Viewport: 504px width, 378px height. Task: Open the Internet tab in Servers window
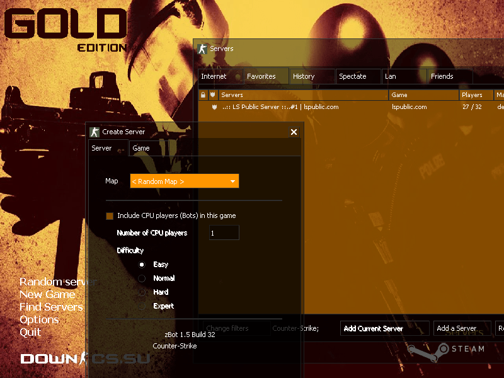[x=220, y=76]
